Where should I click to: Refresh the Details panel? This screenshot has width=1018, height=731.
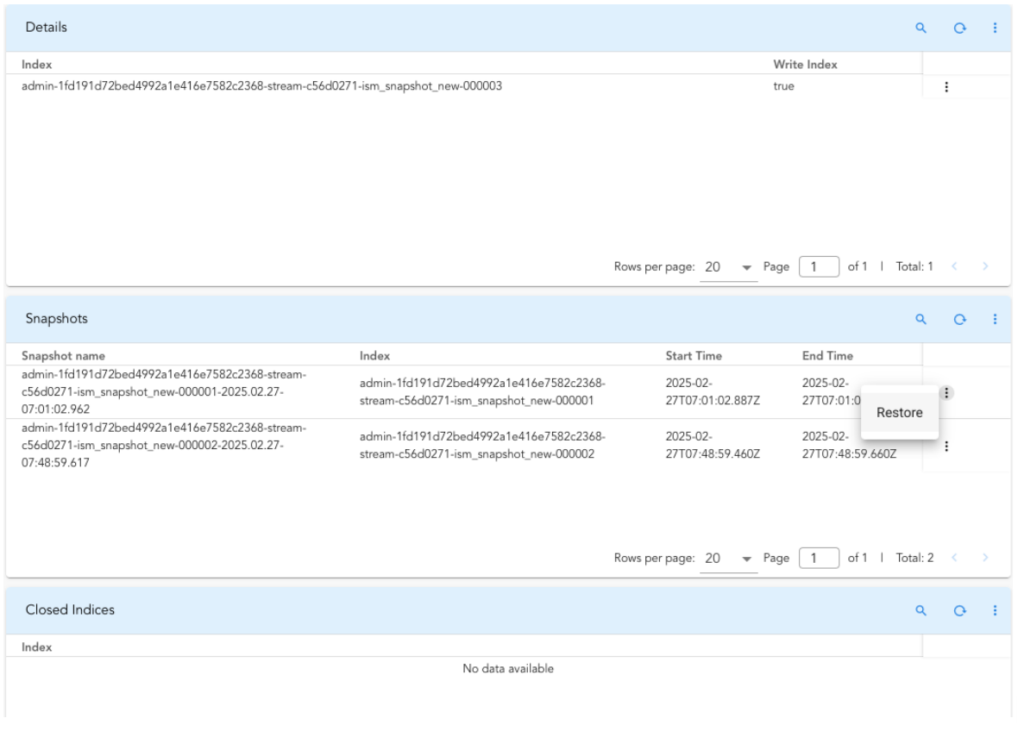point(958,28)
